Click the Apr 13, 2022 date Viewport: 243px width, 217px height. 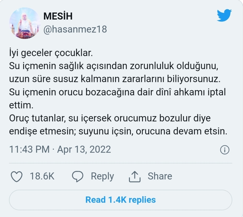(84, 149)
